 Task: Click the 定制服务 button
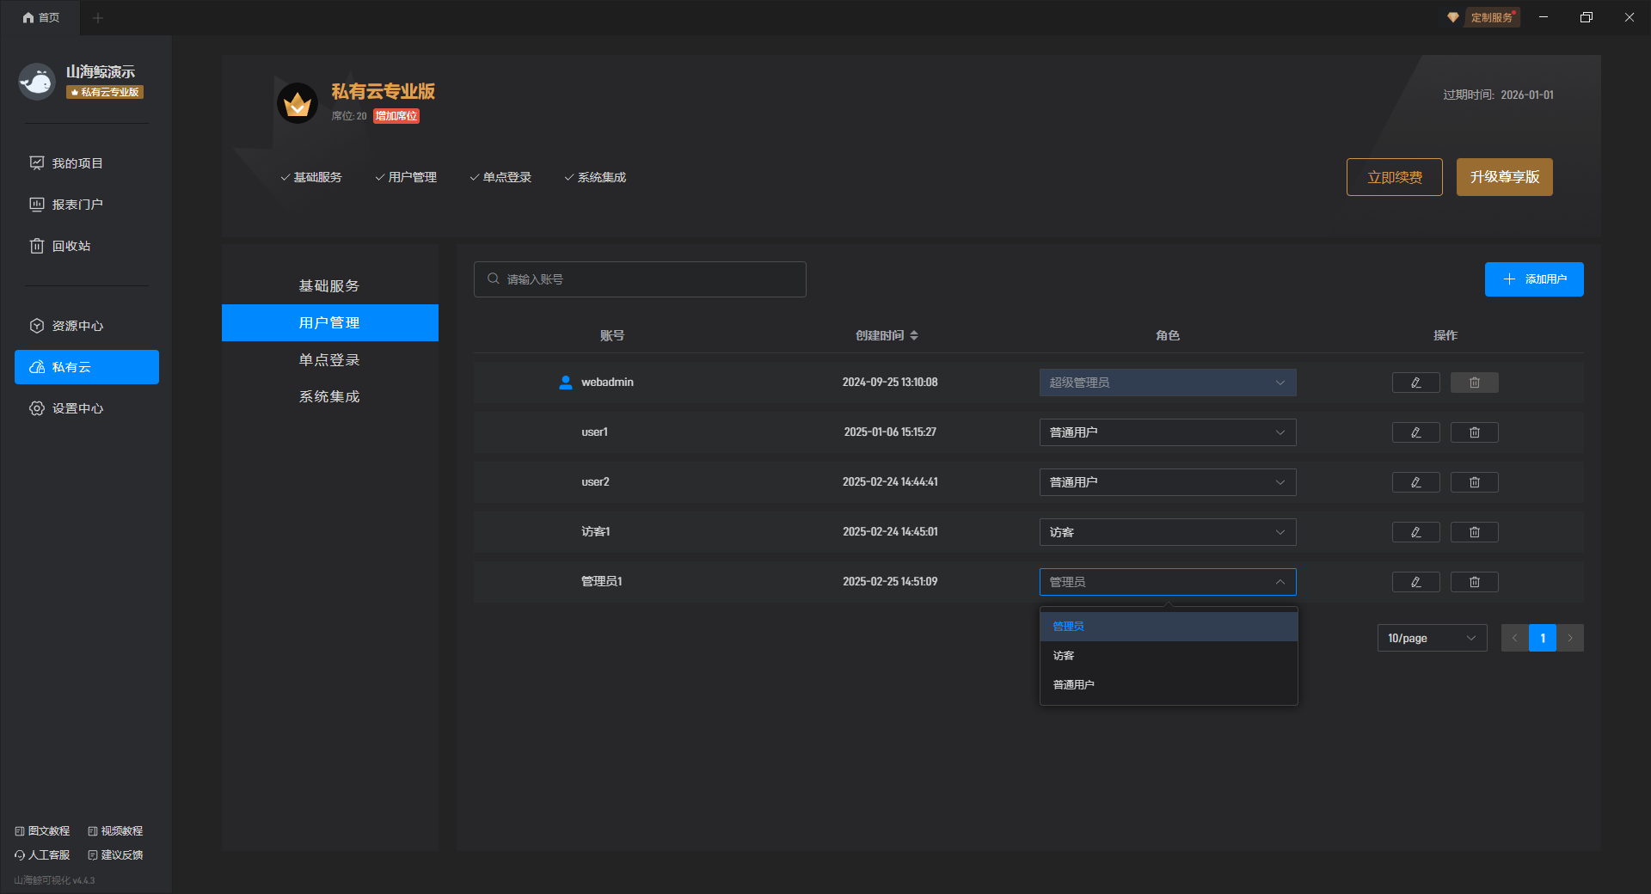click(x=1491, y=17)
